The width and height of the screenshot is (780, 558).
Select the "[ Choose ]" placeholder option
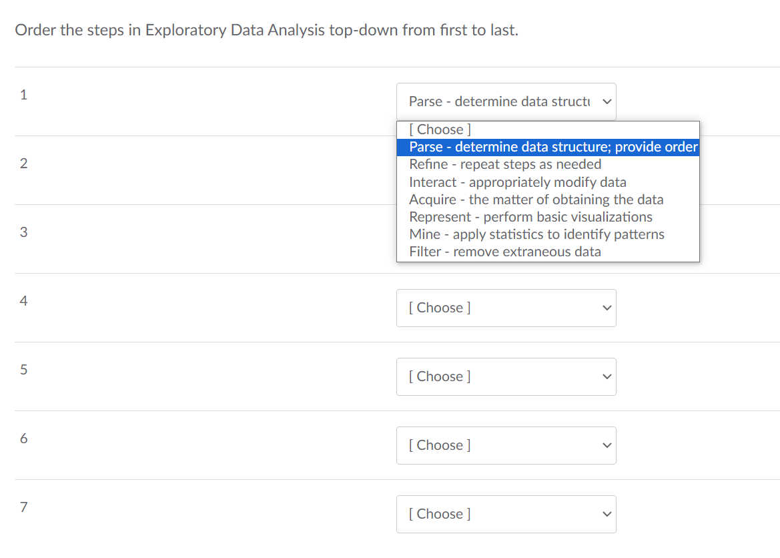pyautogui.click(x=438, y=129)
